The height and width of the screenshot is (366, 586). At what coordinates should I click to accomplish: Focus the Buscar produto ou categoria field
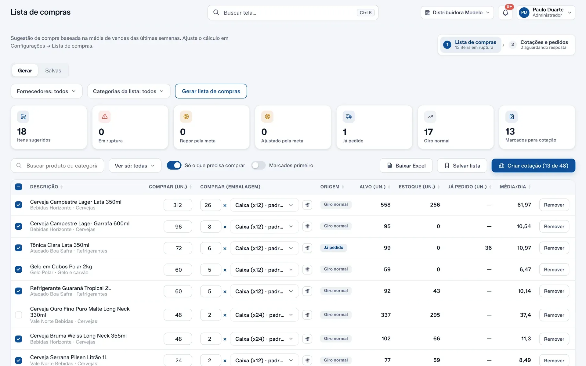click(x=57, y=166)
